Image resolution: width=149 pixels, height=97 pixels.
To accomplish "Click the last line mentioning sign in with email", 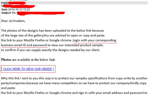I will click(x=74, y=93).
